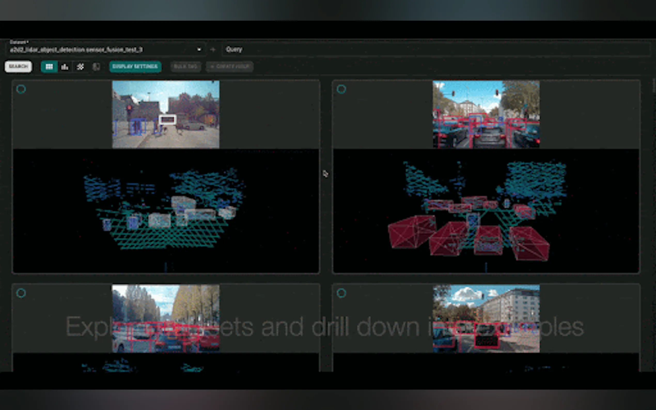The width and height of the screenshot is (656, 410).
Task: Select circle on card with red 3D lidar boxes
Action: point(341,89)
